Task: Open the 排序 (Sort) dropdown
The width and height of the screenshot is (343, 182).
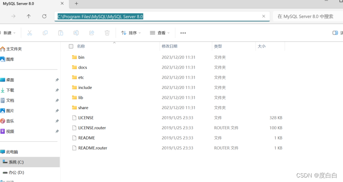Action: click(131, 33)
